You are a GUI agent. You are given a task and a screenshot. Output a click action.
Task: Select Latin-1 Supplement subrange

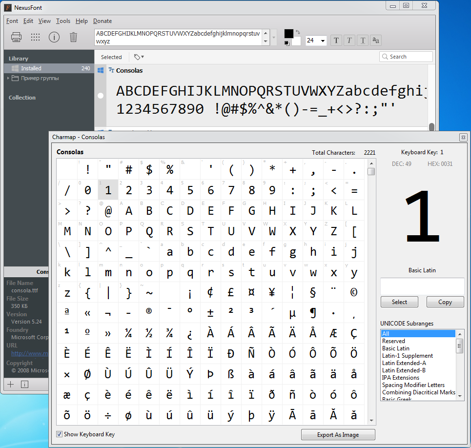tap(418, 355)
